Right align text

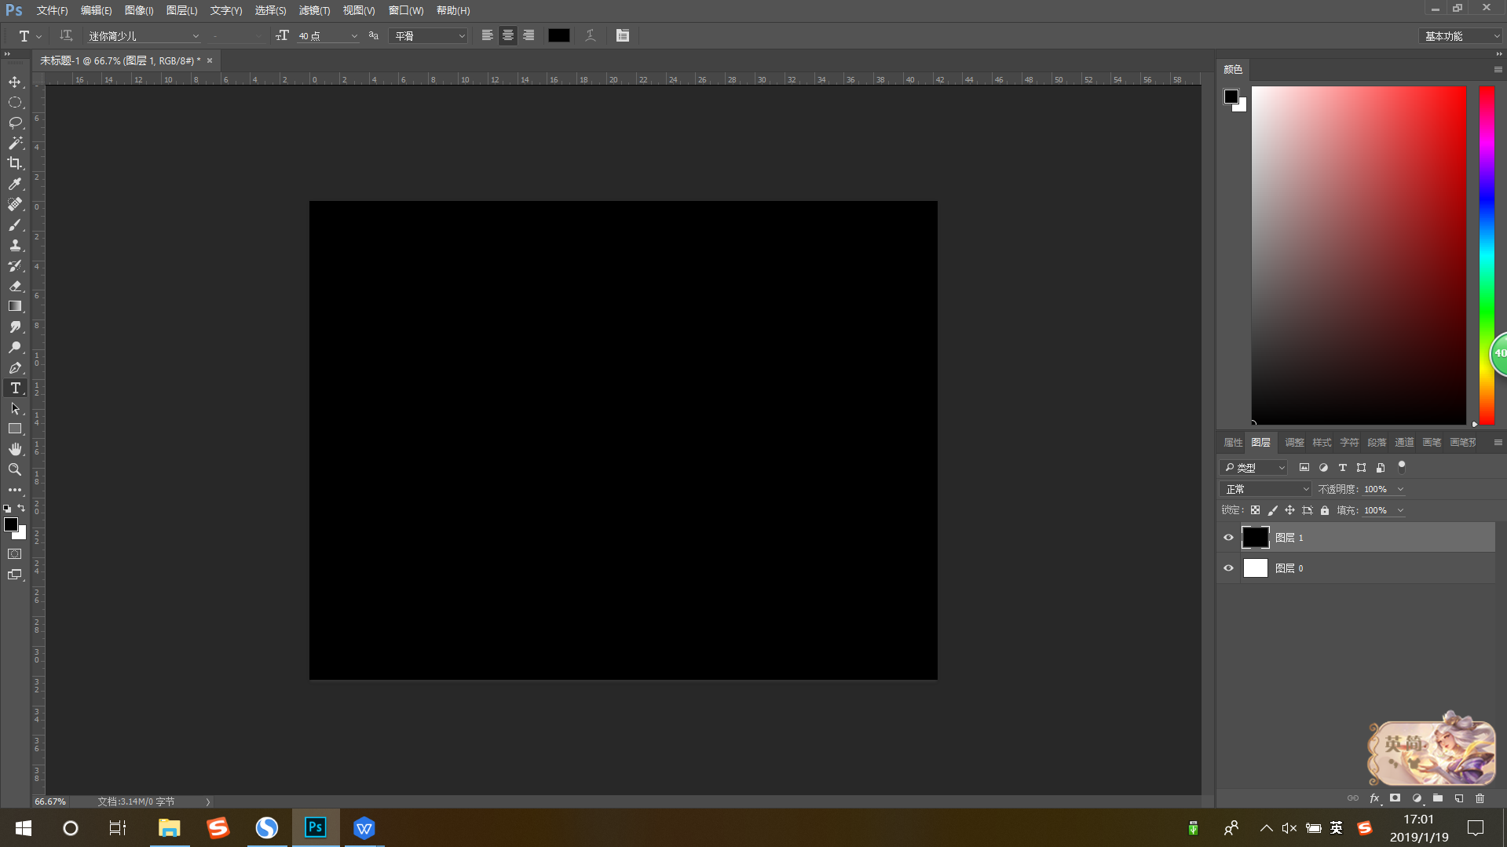click(529, 35)
